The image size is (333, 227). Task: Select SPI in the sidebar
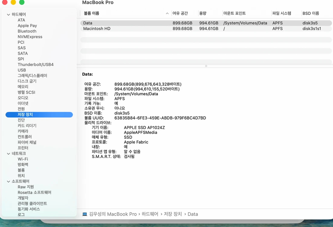(x=21, y=59)
